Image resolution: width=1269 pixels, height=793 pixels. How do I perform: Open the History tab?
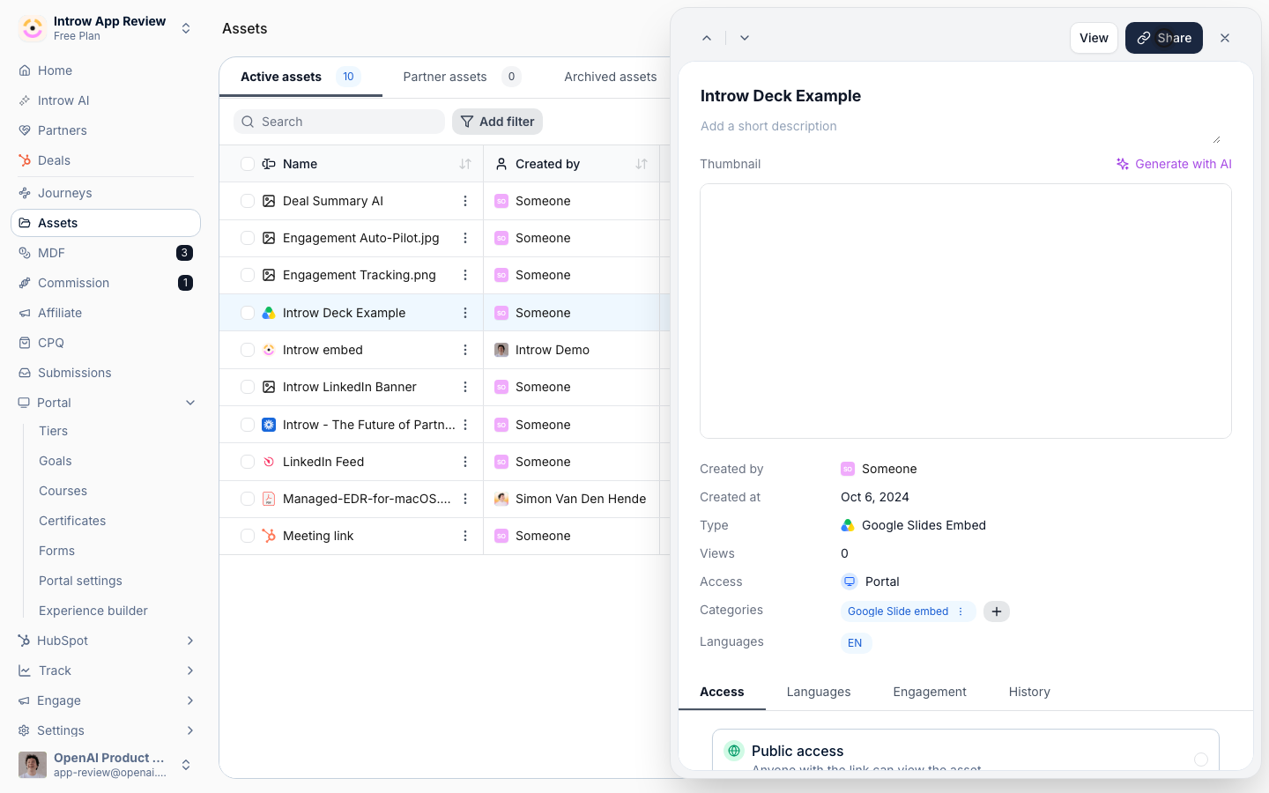1029,692
